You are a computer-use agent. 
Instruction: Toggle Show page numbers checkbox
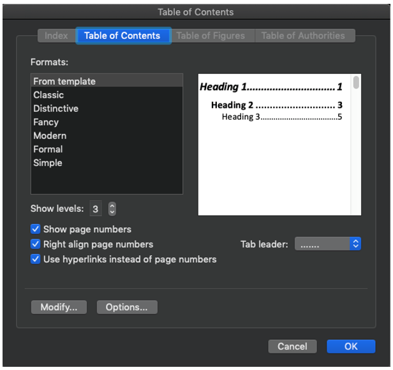click(36, 230)
